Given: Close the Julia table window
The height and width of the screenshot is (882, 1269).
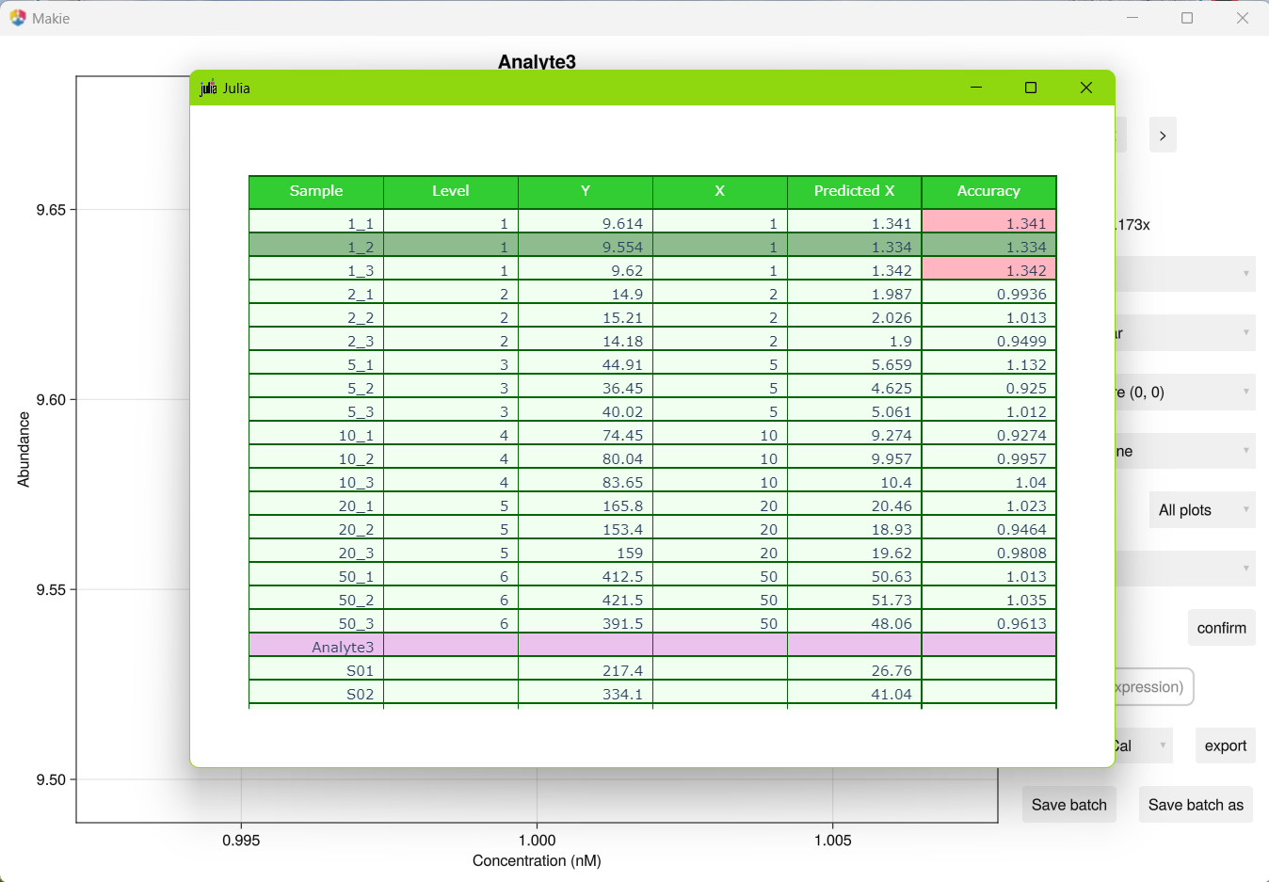Looking at the screenshot, I should click(1086, 88).
